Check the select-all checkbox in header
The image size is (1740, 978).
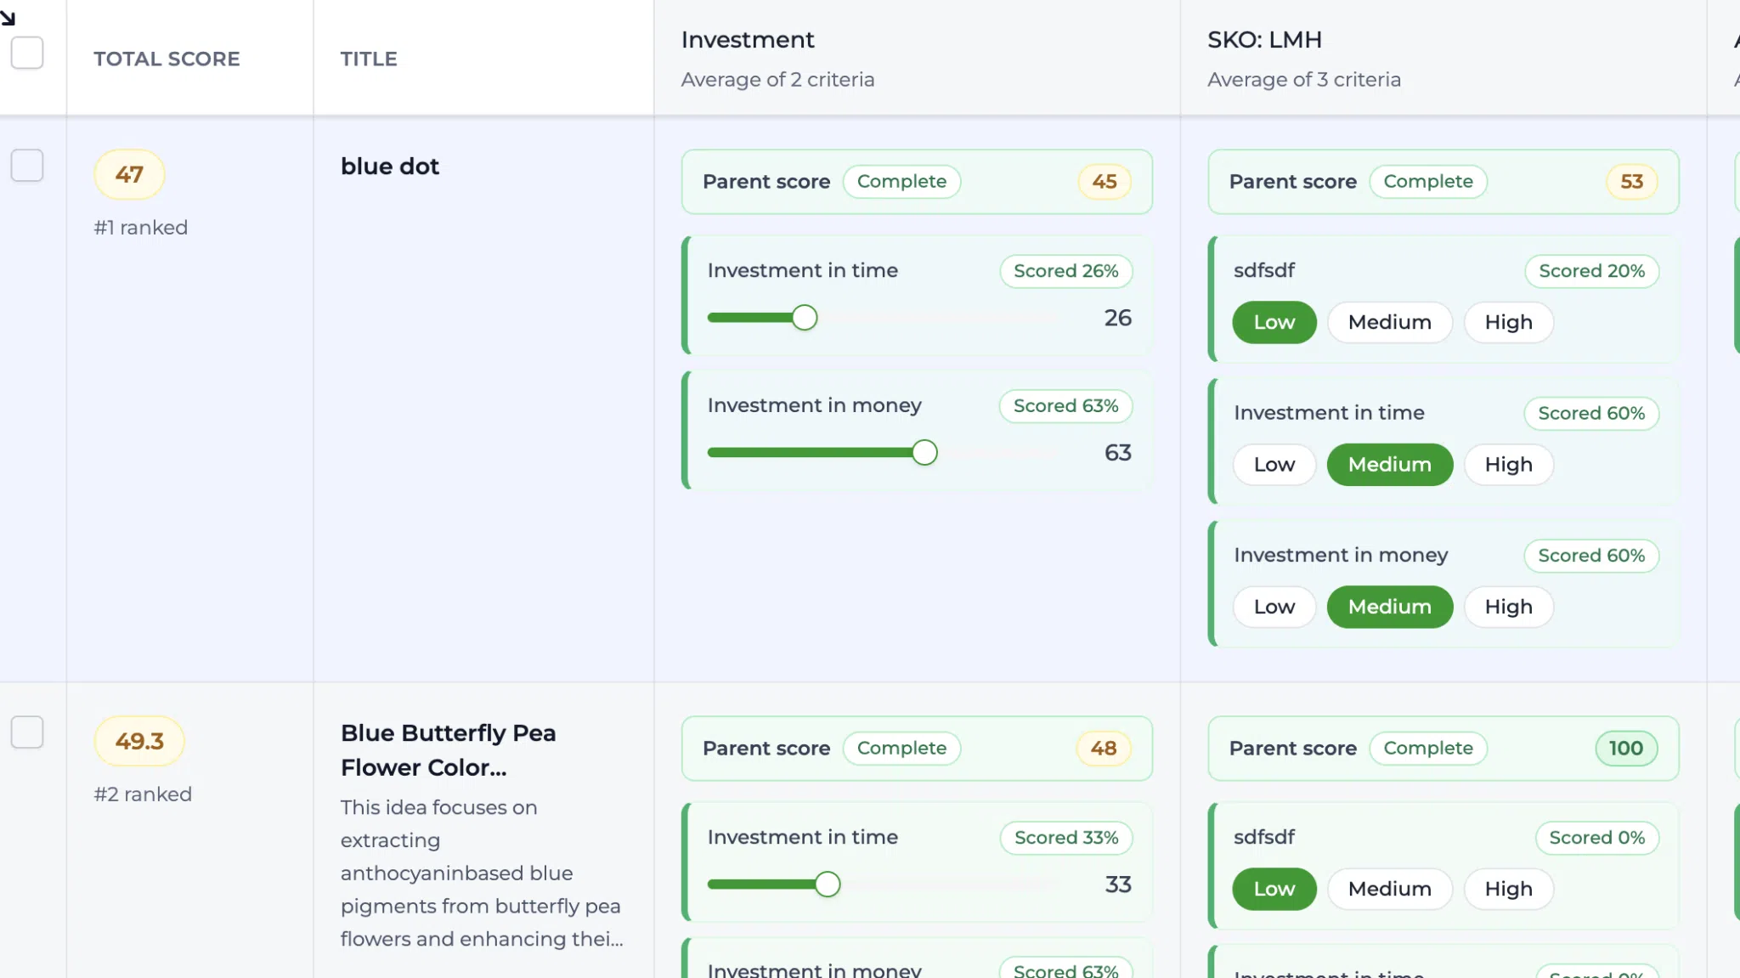(x=27, y=53)
